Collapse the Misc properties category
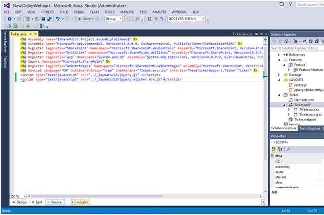Screen dimensions: 324x215 tap(272, 156)
